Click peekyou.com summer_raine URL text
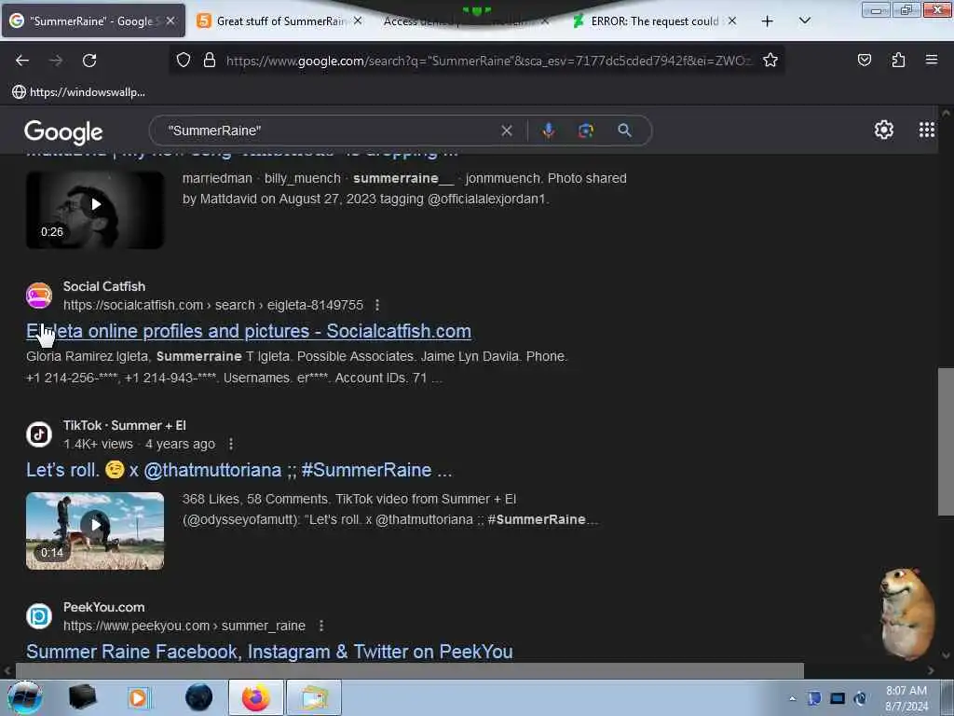The image size is (954, 716). click(x=184, y=626)
